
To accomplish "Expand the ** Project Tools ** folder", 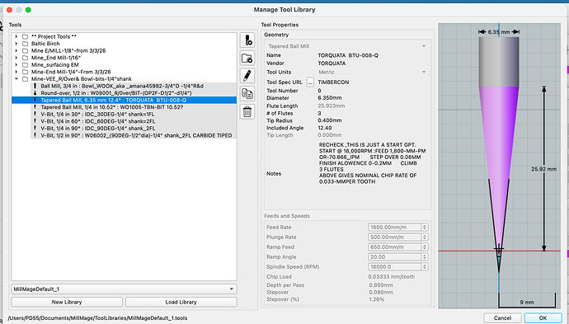I will click(x=16, y=36).
